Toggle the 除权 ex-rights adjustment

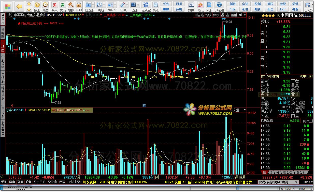point(216,15)
